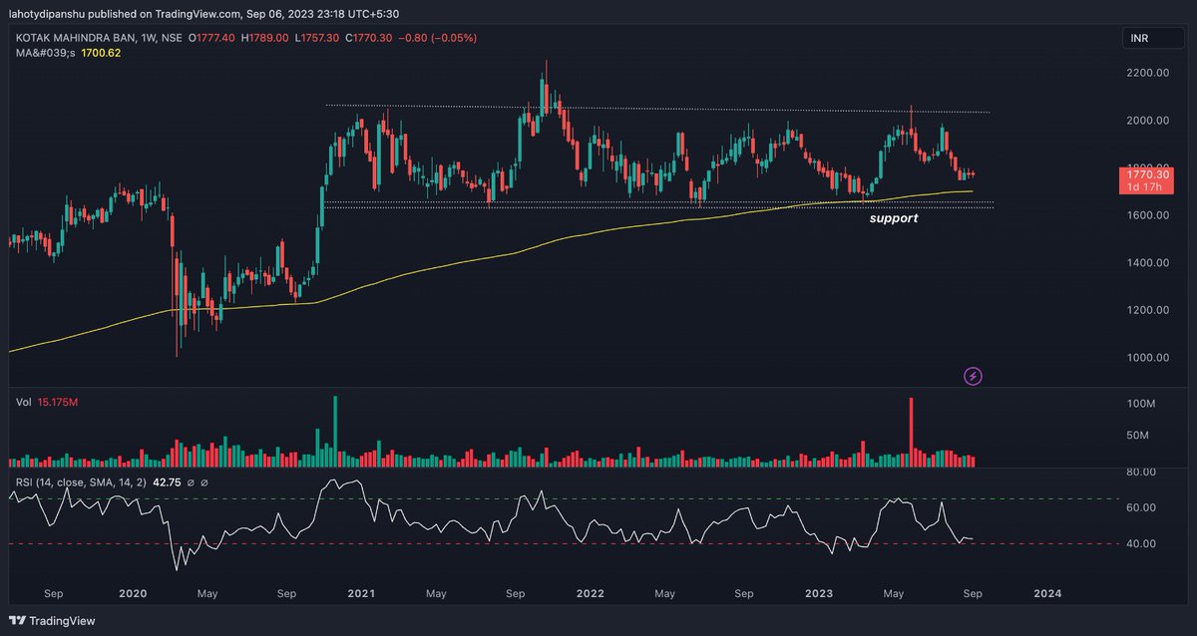Click the purple lightning bolt icon

[975, 376]
